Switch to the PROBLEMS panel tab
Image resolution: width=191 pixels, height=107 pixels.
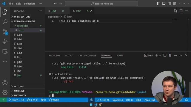click(x=55, y=56)
